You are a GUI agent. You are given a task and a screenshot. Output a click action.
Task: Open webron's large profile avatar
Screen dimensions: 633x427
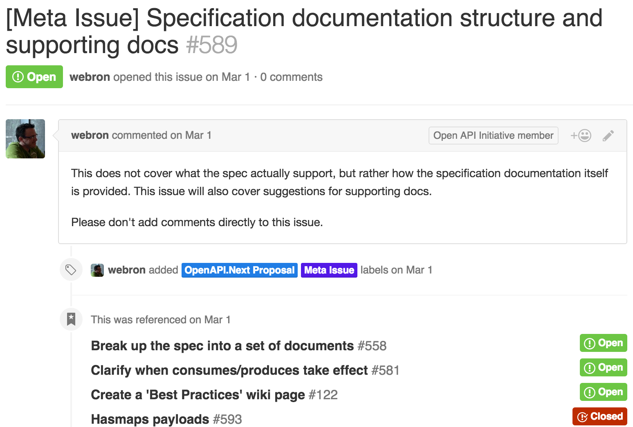[x=25, y=139]
